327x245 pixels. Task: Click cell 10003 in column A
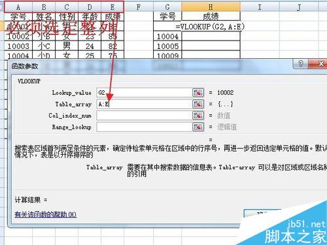[x=18, y=46]
